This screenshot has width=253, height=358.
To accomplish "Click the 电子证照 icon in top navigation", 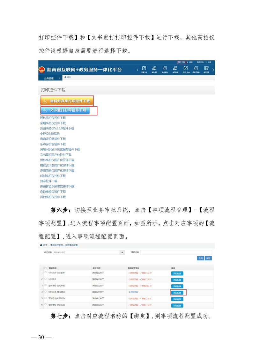I will (206, 69).
